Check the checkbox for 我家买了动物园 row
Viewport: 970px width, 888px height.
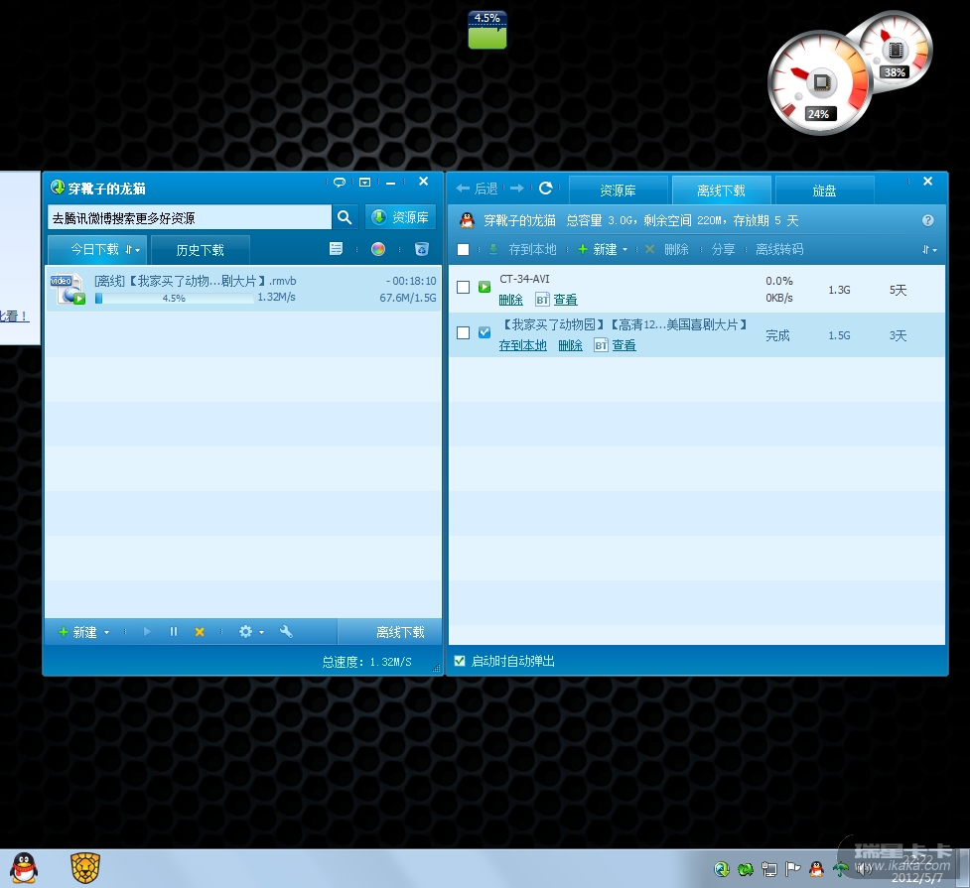463,332
